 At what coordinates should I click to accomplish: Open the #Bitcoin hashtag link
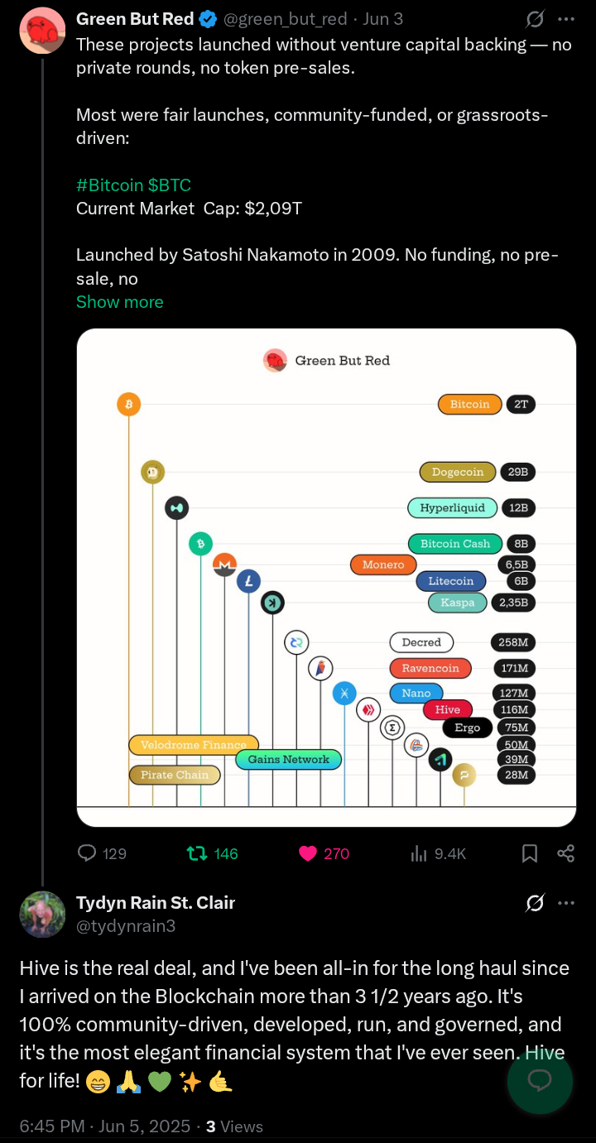(110, 185)
